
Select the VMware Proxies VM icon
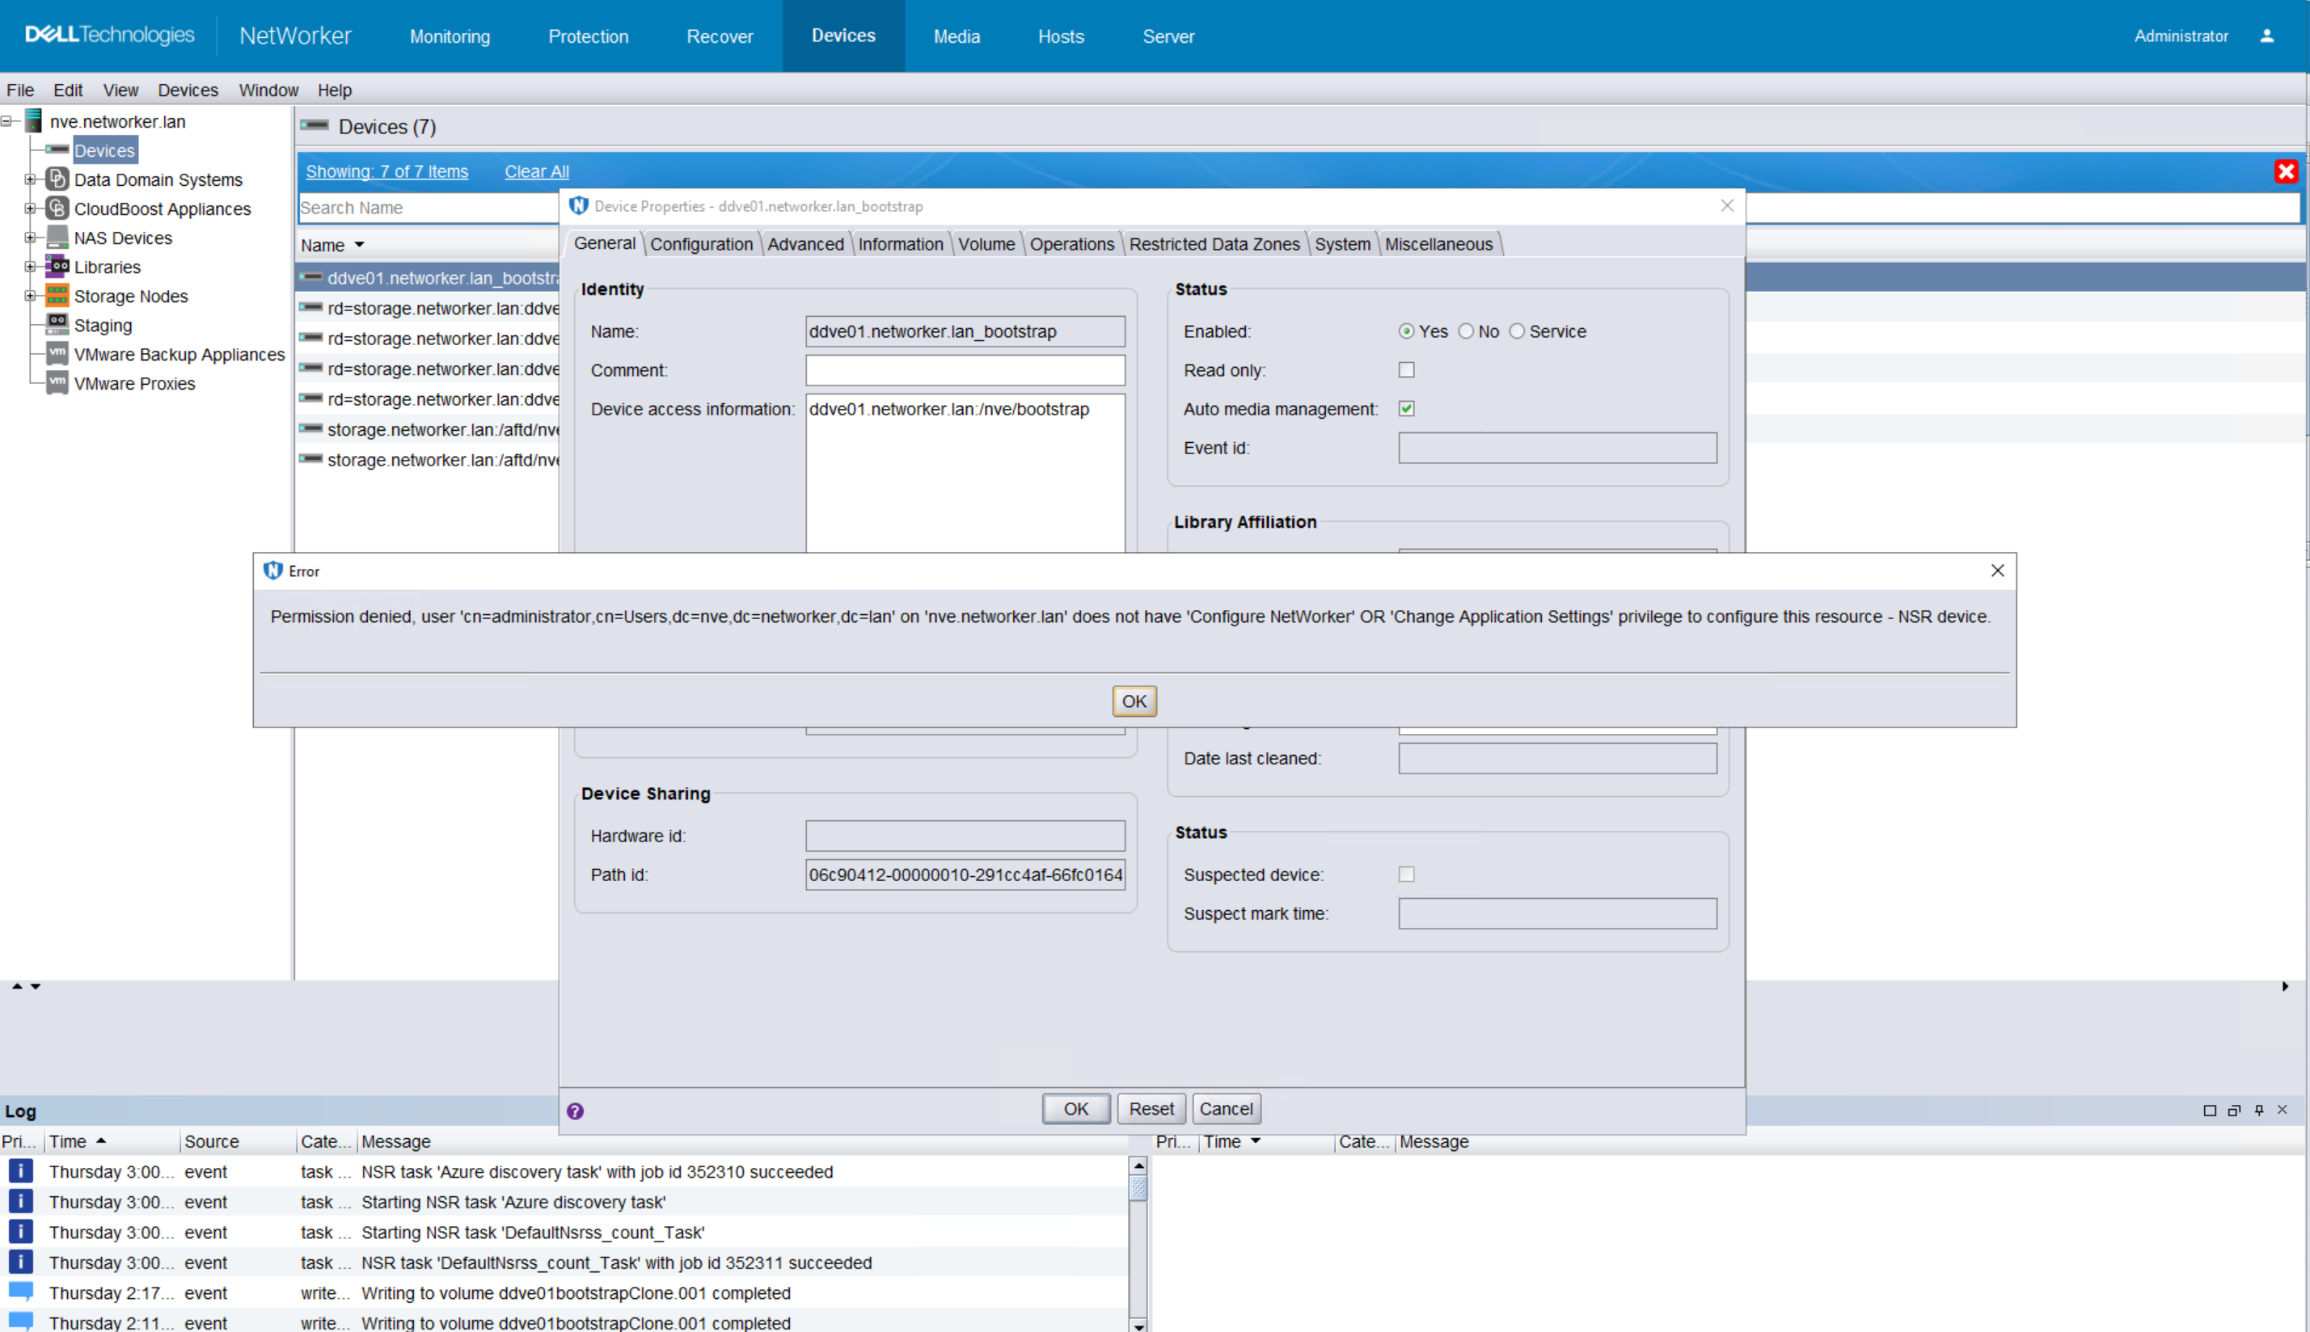[x=56, y=383]
